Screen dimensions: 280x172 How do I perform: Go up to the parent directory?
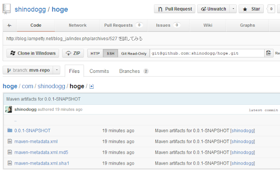pos(15,121)
